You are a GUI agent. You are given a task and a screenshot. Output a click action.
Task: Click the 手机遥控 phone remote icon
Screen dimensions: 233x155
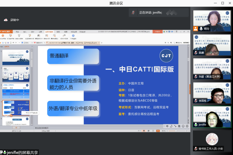[73, 36]
